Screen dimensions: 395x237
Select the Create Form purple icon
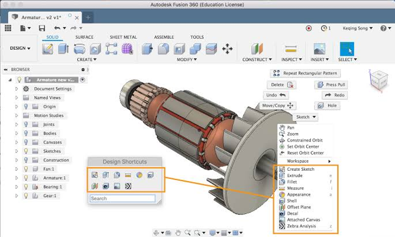(127, 49)
